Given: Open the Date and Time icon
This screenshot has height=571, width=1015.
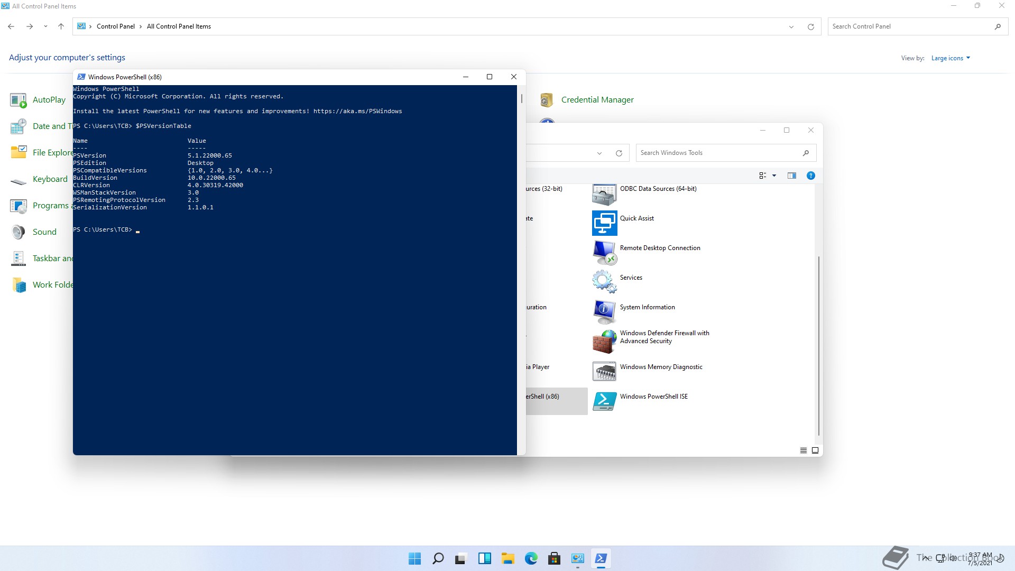Looking at the screenshot, I should click(19, 126).
